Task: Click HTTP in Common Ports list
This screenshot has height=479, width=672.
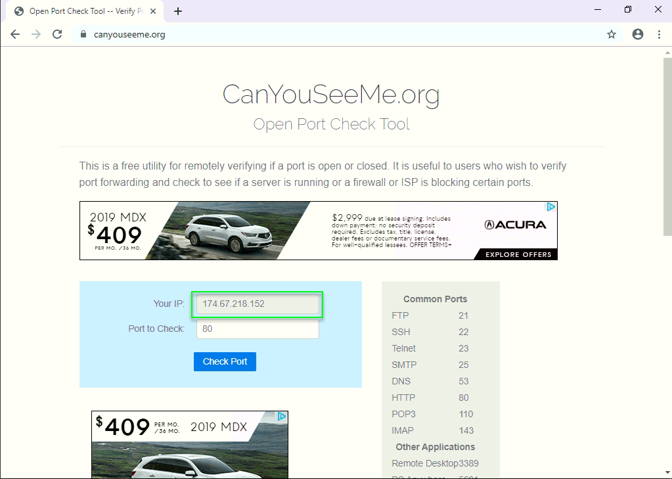Action: click(x=403, y=398)
